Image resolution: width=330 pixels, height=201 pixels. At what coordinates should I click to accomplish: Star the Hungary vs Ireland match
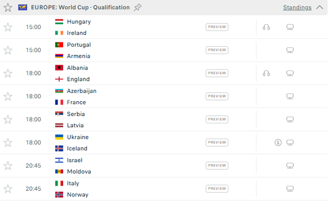point(8,27)
